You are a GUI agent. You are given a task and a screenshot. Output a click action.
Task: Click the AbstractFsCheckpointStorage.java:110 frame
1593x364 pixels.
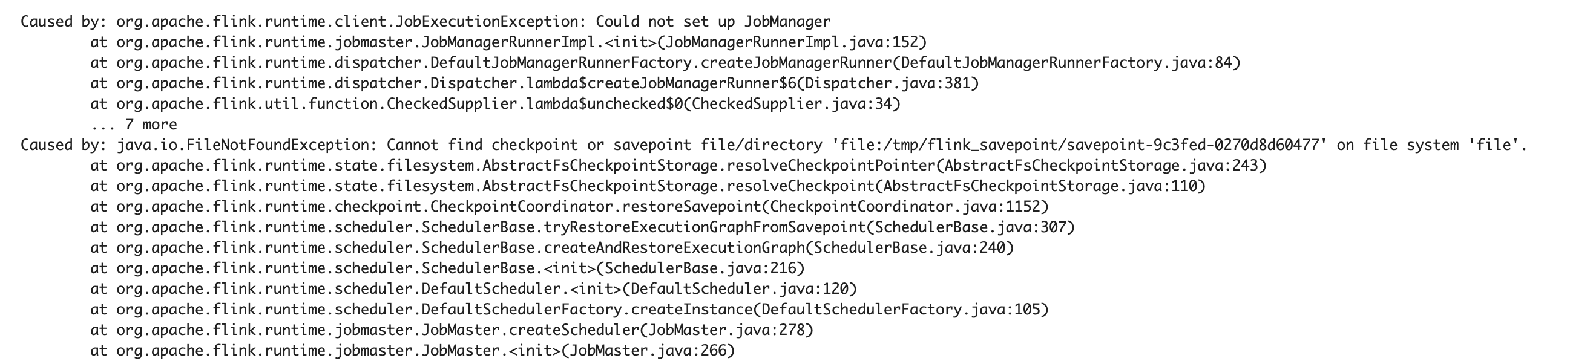tap(648, 186)
